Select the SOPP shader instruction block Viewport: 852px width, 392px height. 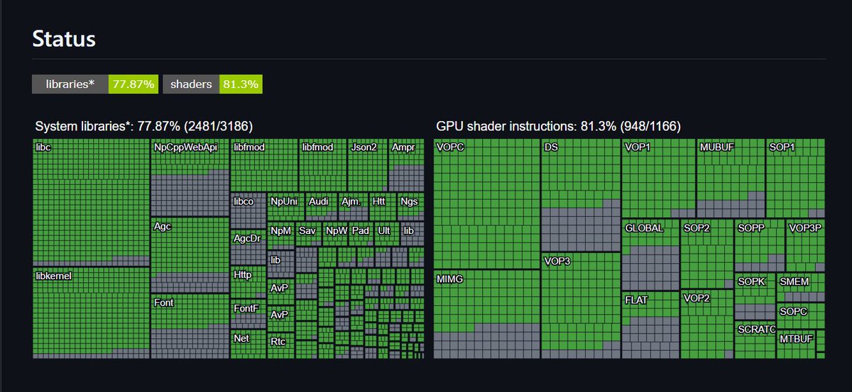tap(760, 245)
